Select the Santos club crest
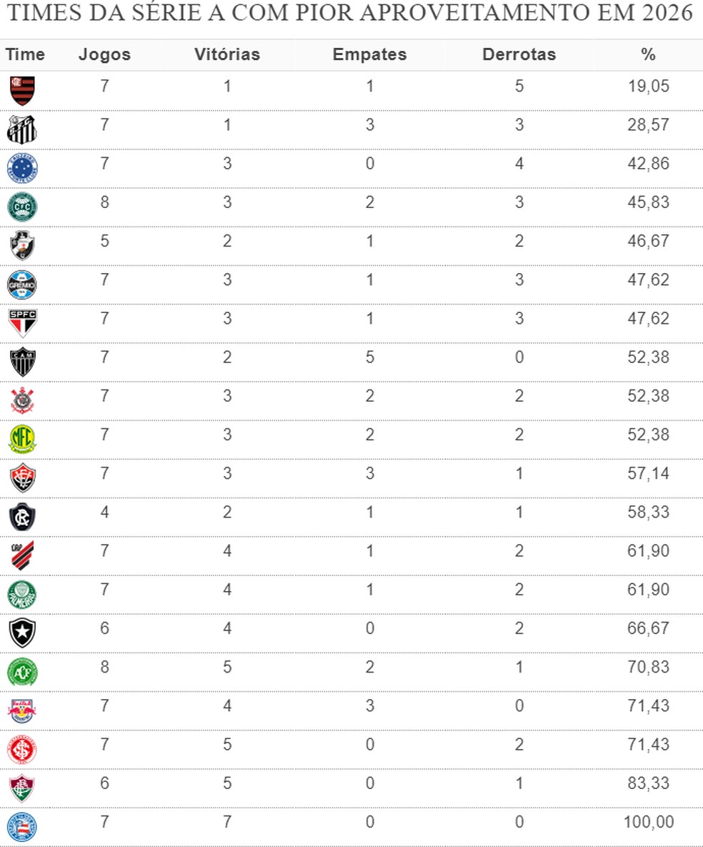This screenshot has height=847, width=703. tap(22, 129)
